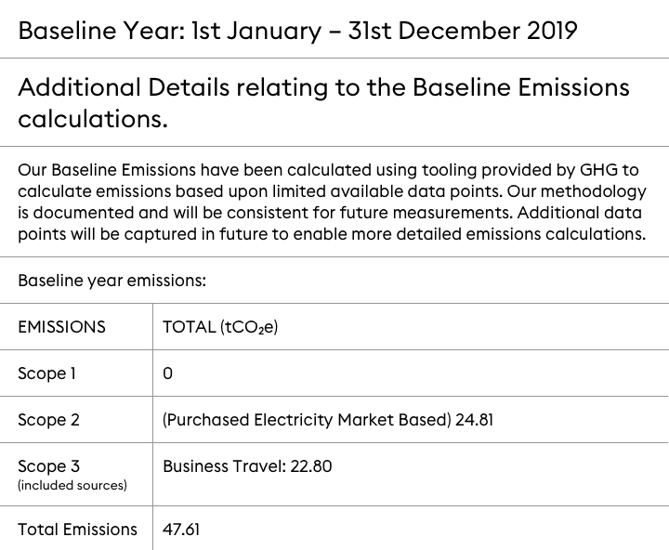Click the '24.81' figure in Scope 2
669x550 pixels.
(474, 420)
